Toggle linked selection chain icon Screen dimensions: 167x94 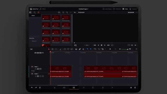pos(80,49)
